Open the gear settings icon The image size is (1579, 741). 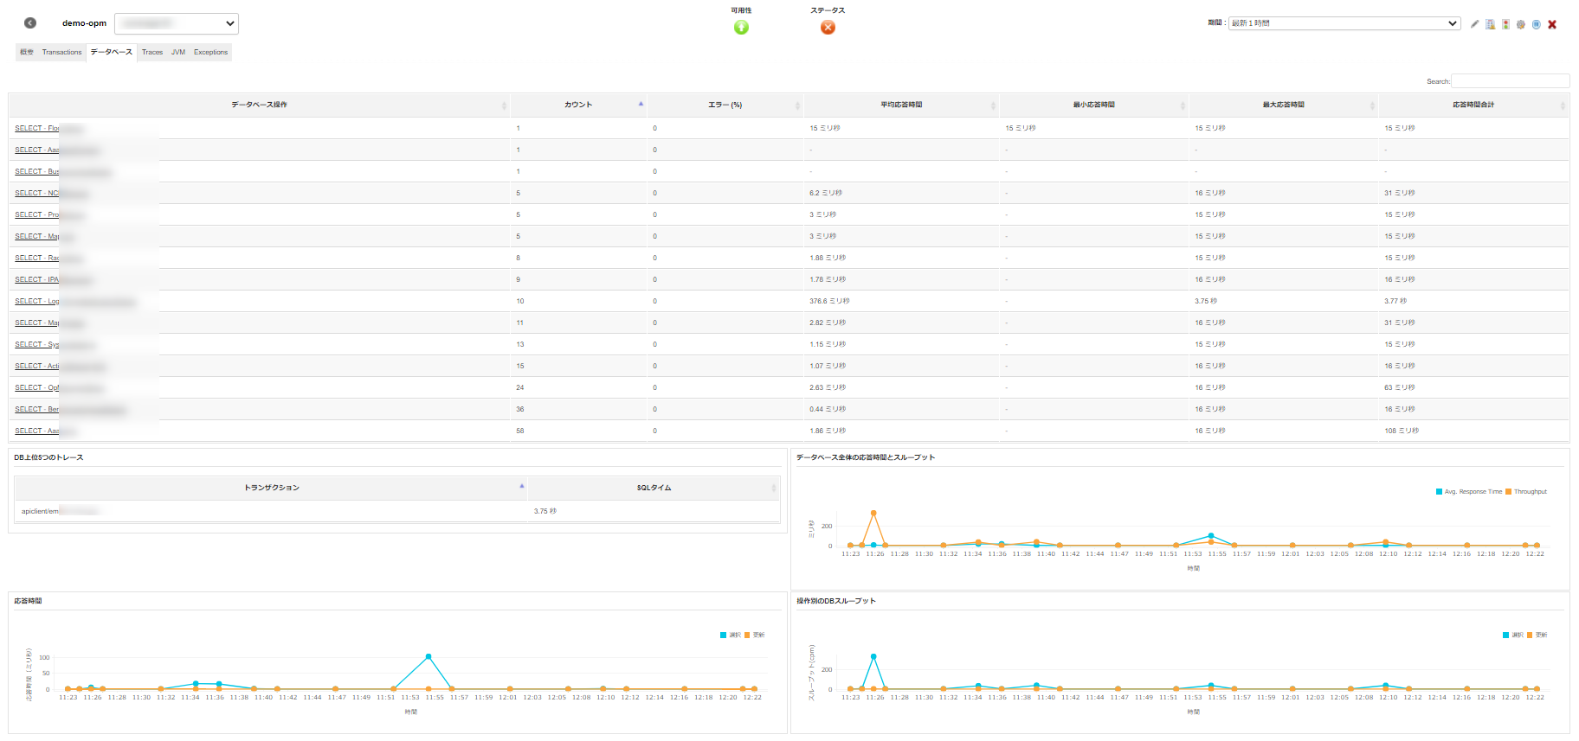[x=1520, y=24]
